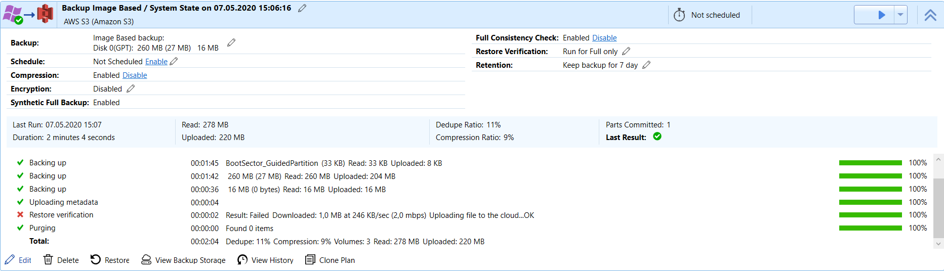The image size is (944, 271).
Task: Click the Restore verification progress bar
Action: tap(870, 215)
